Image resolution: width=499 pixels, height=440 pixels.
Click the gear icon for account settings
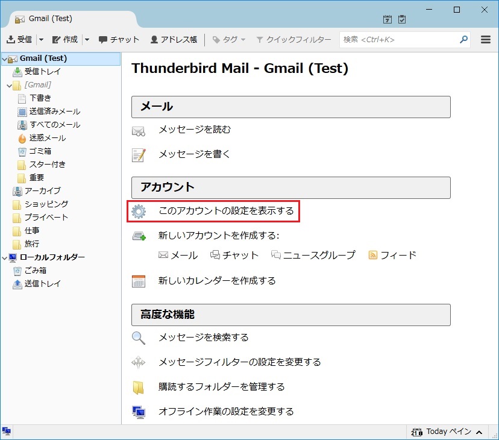coord(139,212)
